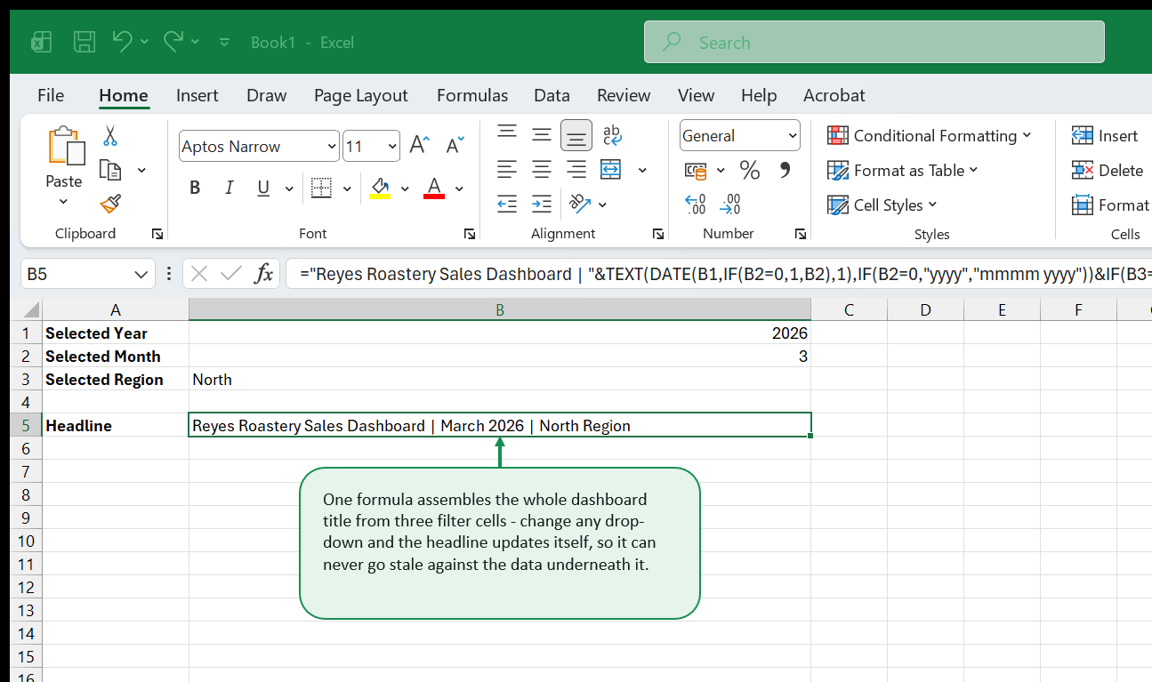
Task: Activate the Format Painter brush
Action: pyautogui.click(x=110, y=205)
